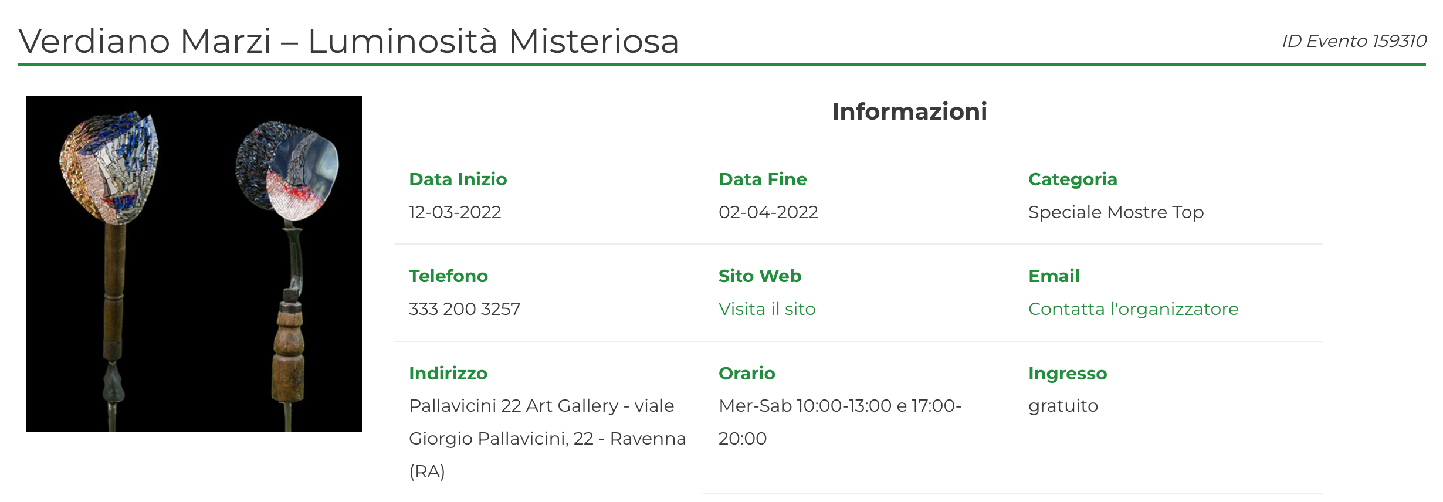Click the 'Informazioni' section heading

pyautogui.click(x=909, y=111)
